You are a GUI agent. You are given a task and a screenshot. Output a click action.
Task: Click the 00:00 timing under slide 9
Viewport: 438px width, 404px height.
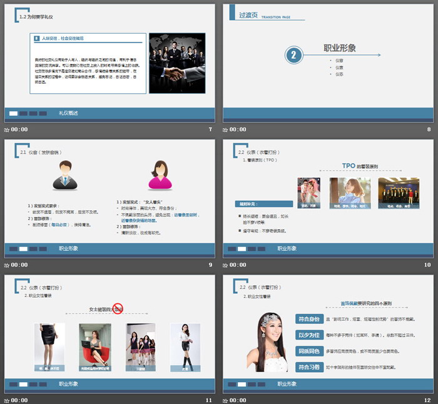19,265
